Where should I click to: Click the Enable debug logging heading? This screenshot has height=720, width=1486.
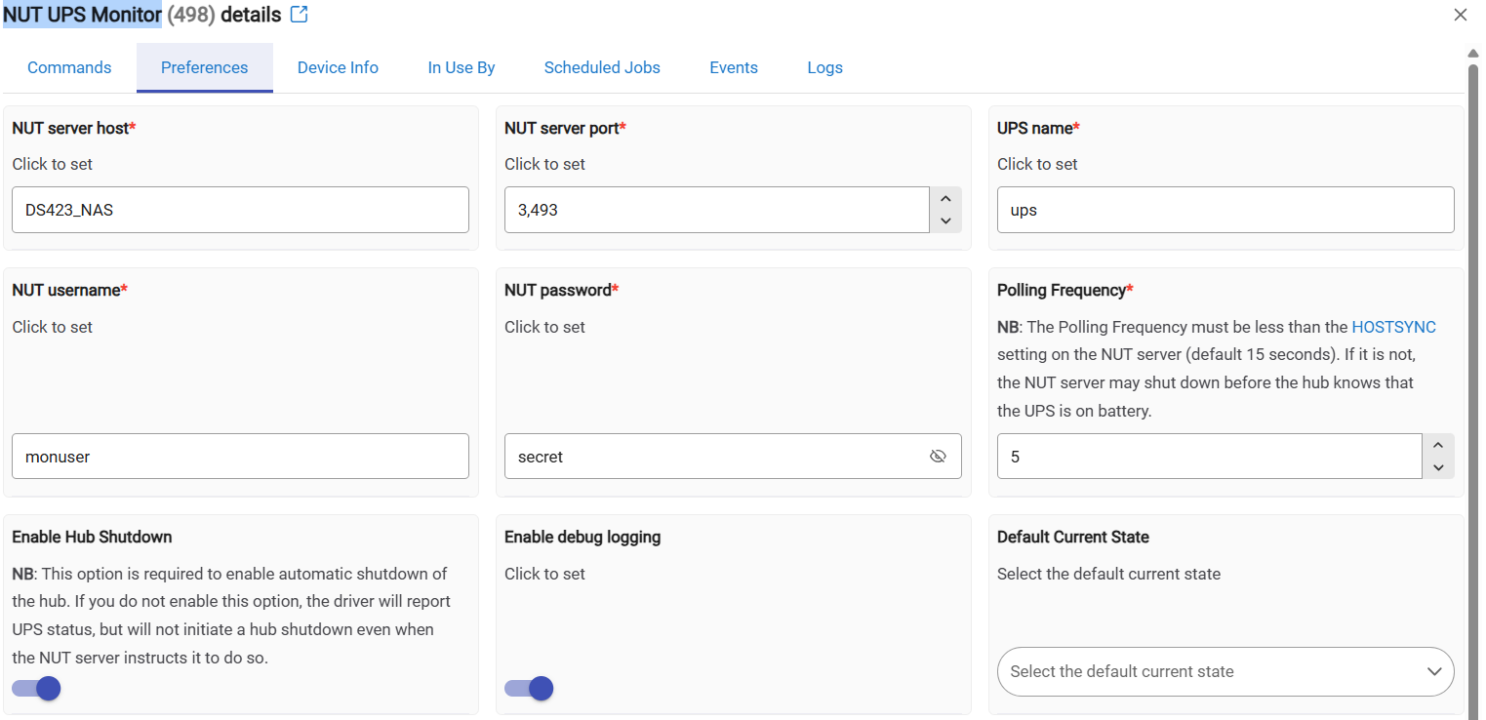click(582, 537)
